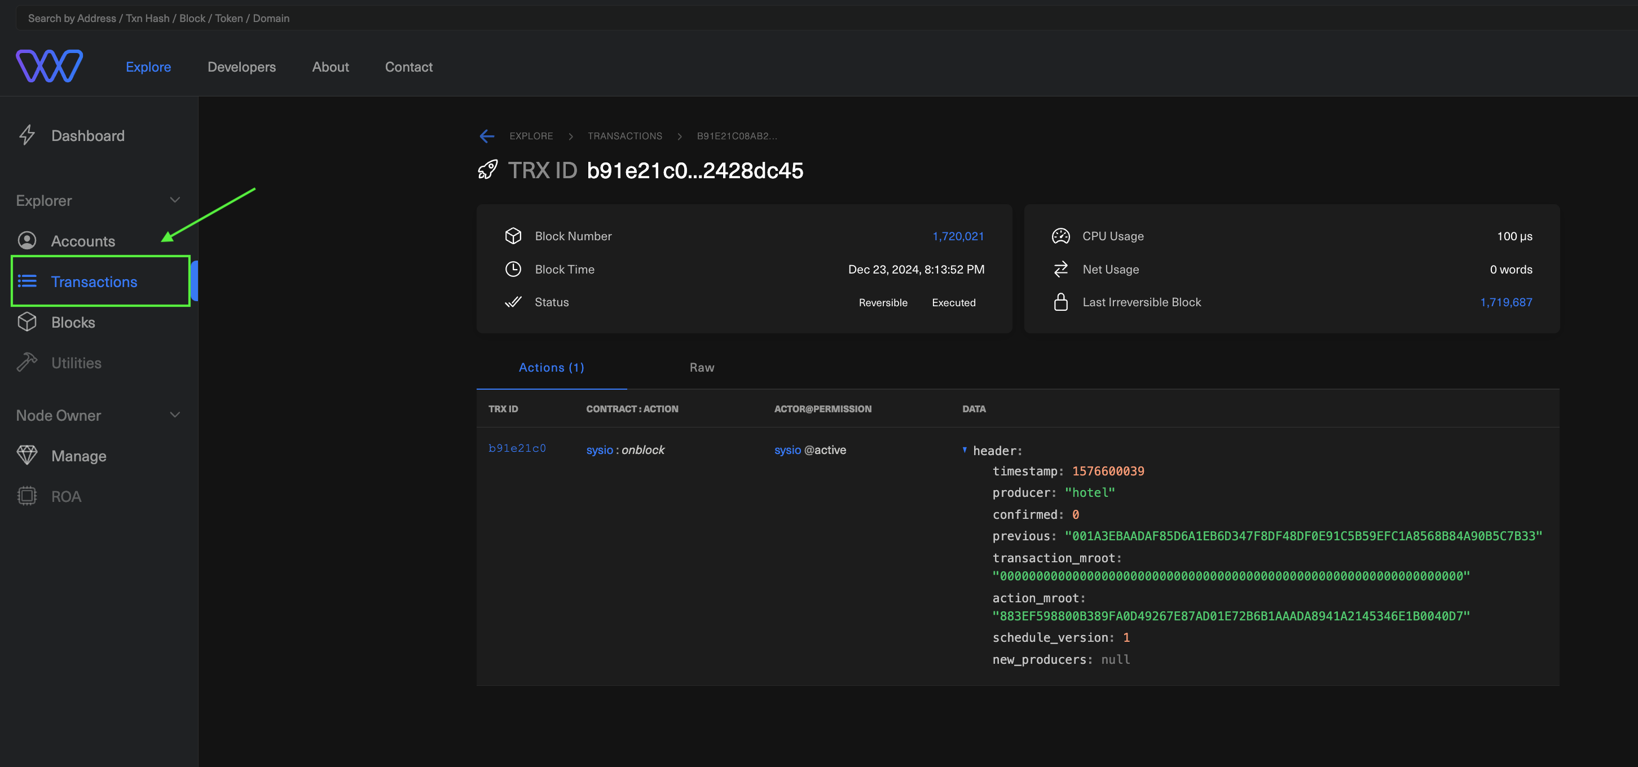Open last irreversible block 1,719,687 link
The width and height of the screenshot is (1638, 767).
point(1506,302)
